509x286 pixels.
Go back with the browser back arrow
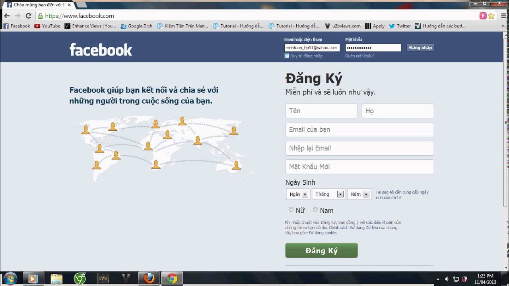pyautogui.click(x=7, y=16)
